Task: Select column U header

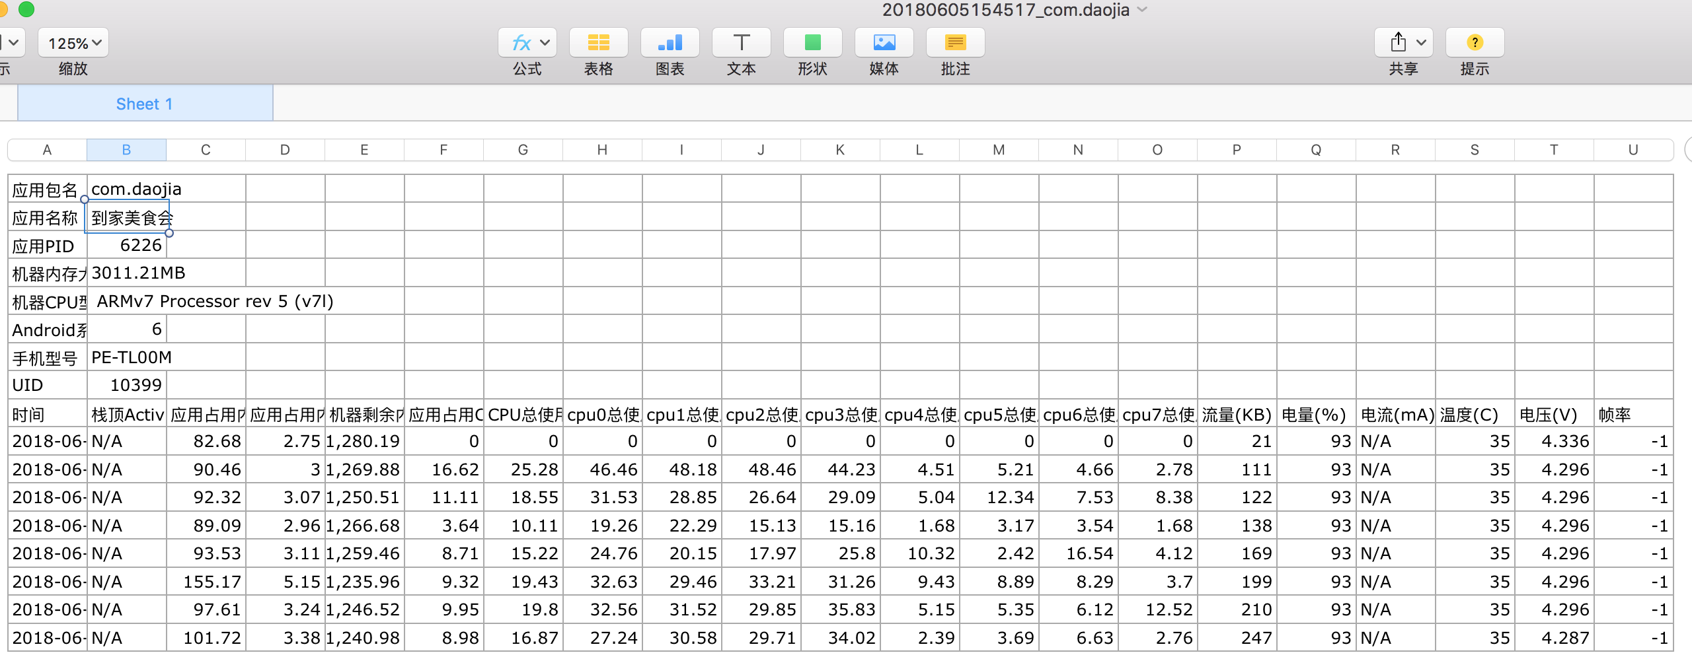Action: (x=1633, y=150)
